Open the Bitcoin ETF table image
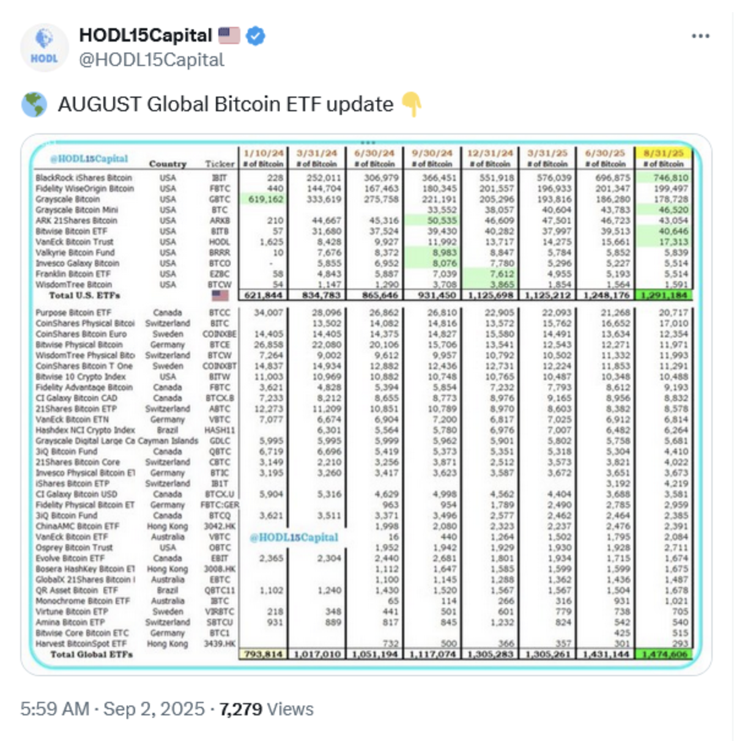Viewport: 745px width, 741px height. coord(366,405)
